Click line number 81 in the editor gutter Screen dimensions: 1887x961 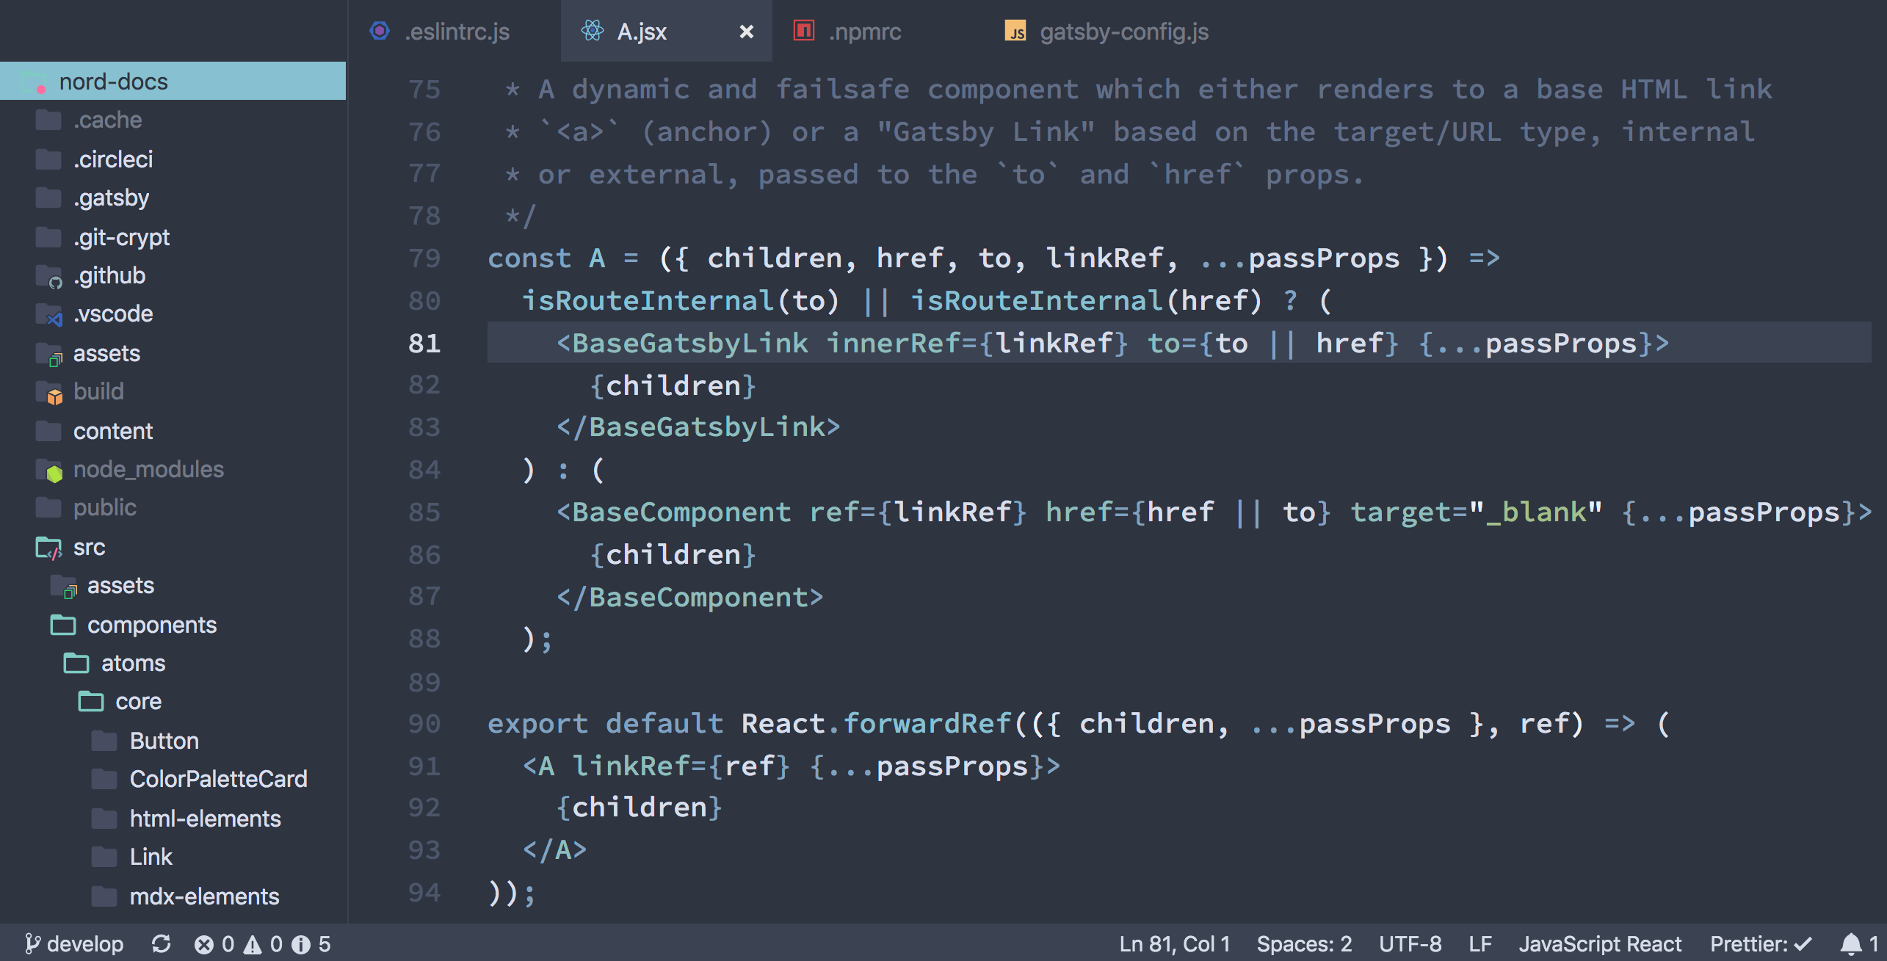[430, 342]
